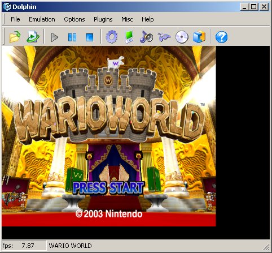272x253 pixels.
Task: Click the blue and orange cube icon
Action: coord(199,37)
